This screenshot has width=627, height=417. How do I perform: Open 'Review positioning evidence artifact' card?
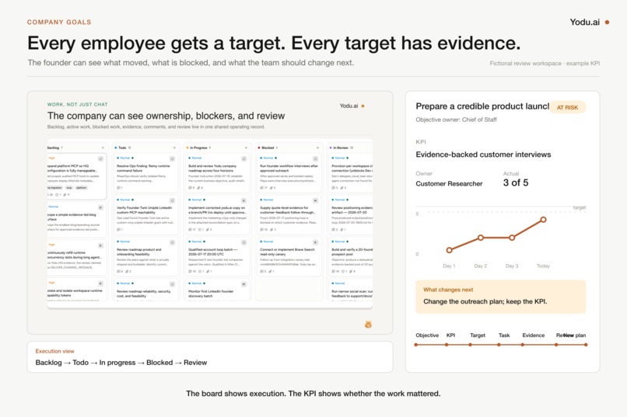pyautogui.click(x=351, y=214)
